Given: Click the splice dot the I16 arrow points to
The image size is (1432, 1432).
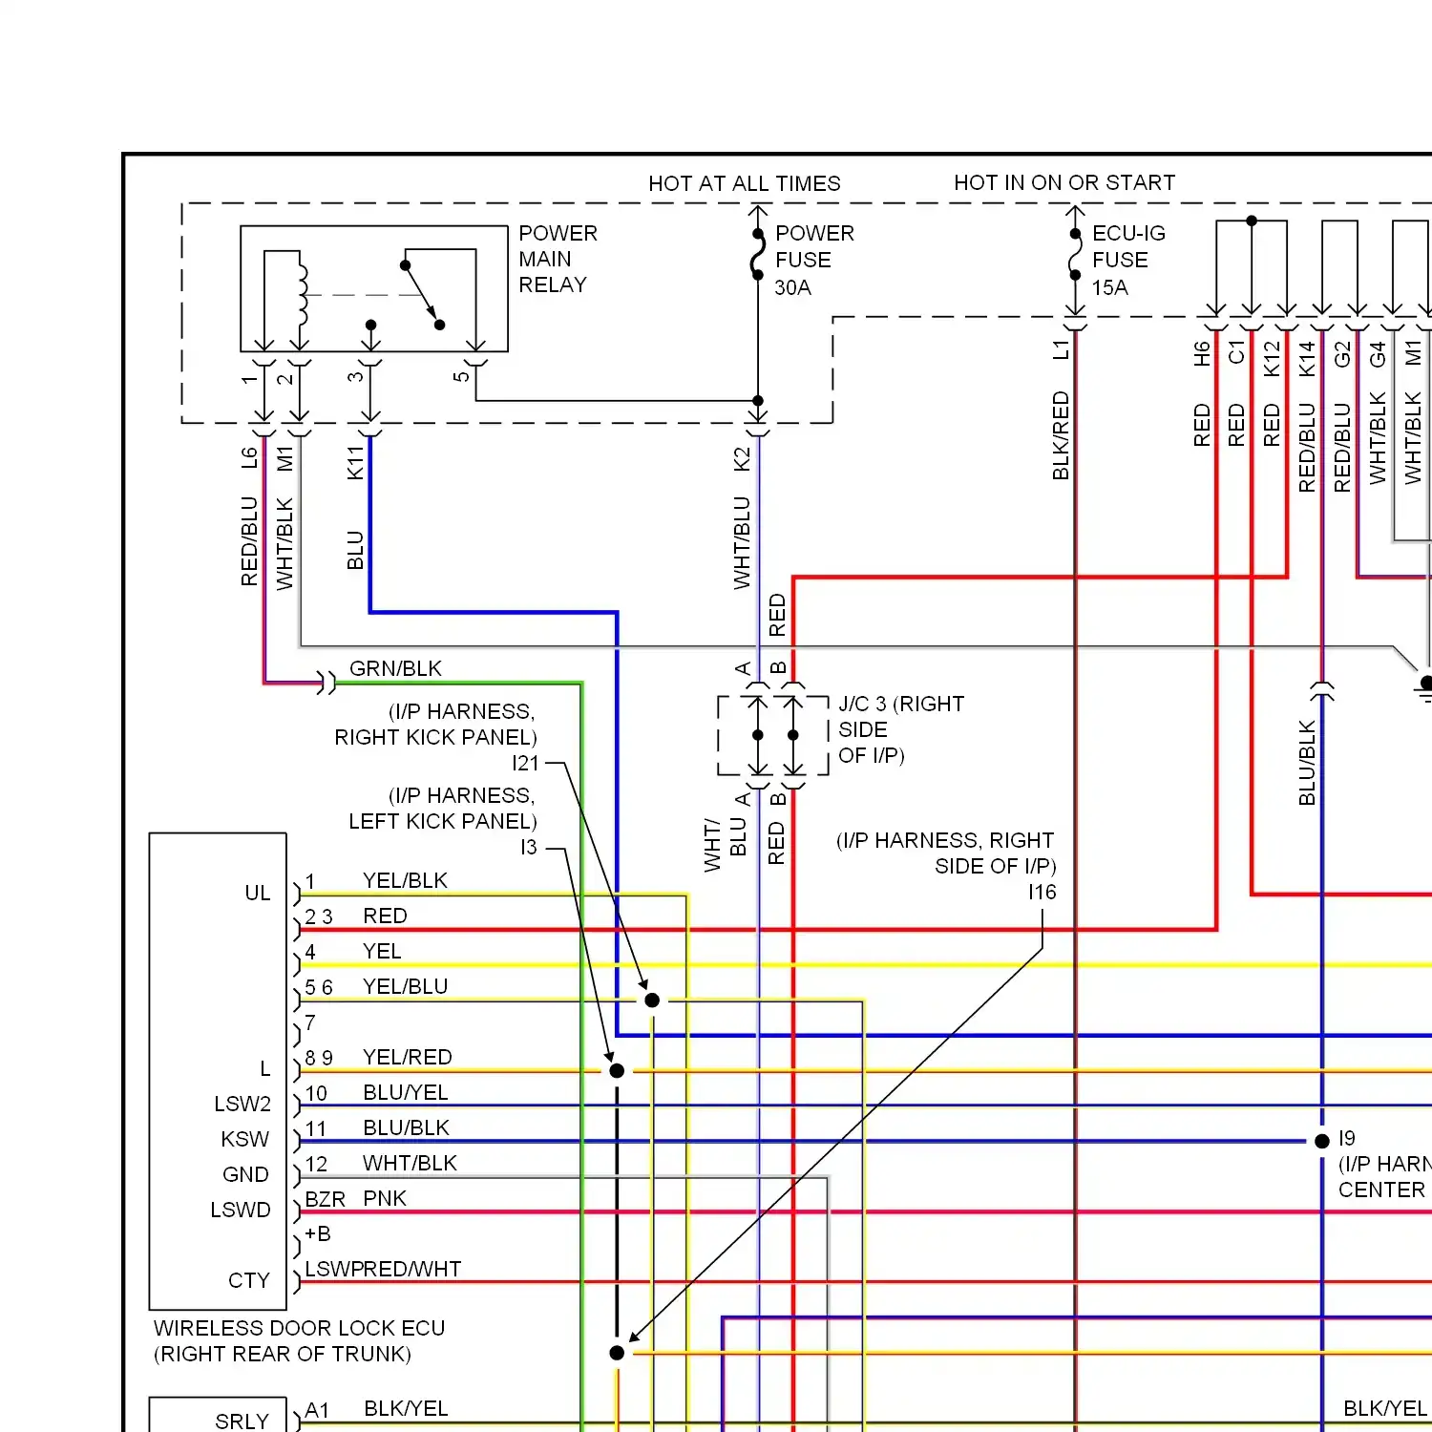Looking at the screenshot, I should [617, 1353].
